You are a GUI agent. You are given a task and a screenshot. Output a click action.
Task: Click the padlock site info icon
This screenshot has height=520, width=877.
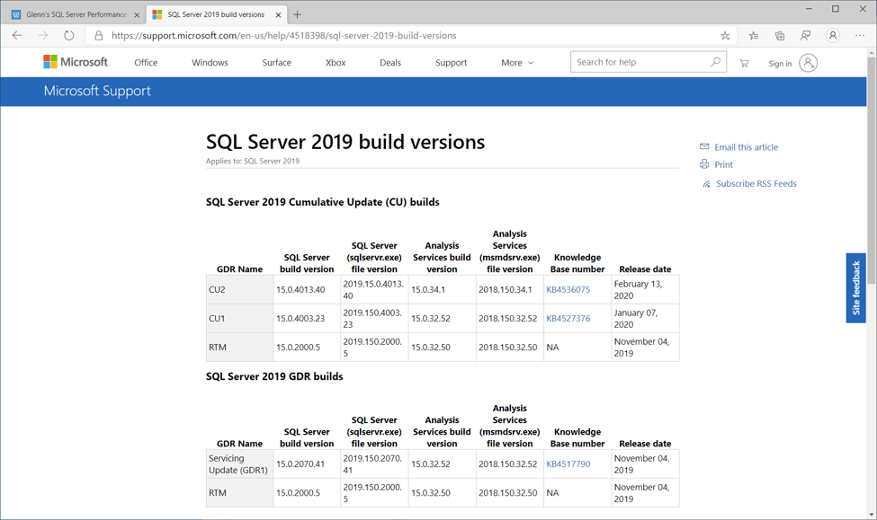(98, 35)
